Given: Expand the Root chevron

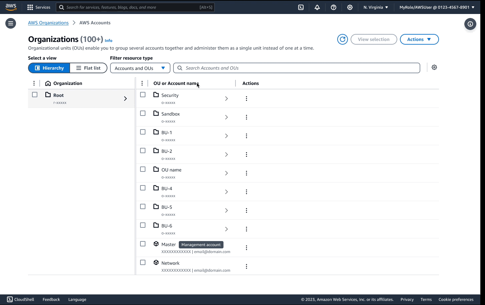Looking at the screenshot, I should point(125,99).
